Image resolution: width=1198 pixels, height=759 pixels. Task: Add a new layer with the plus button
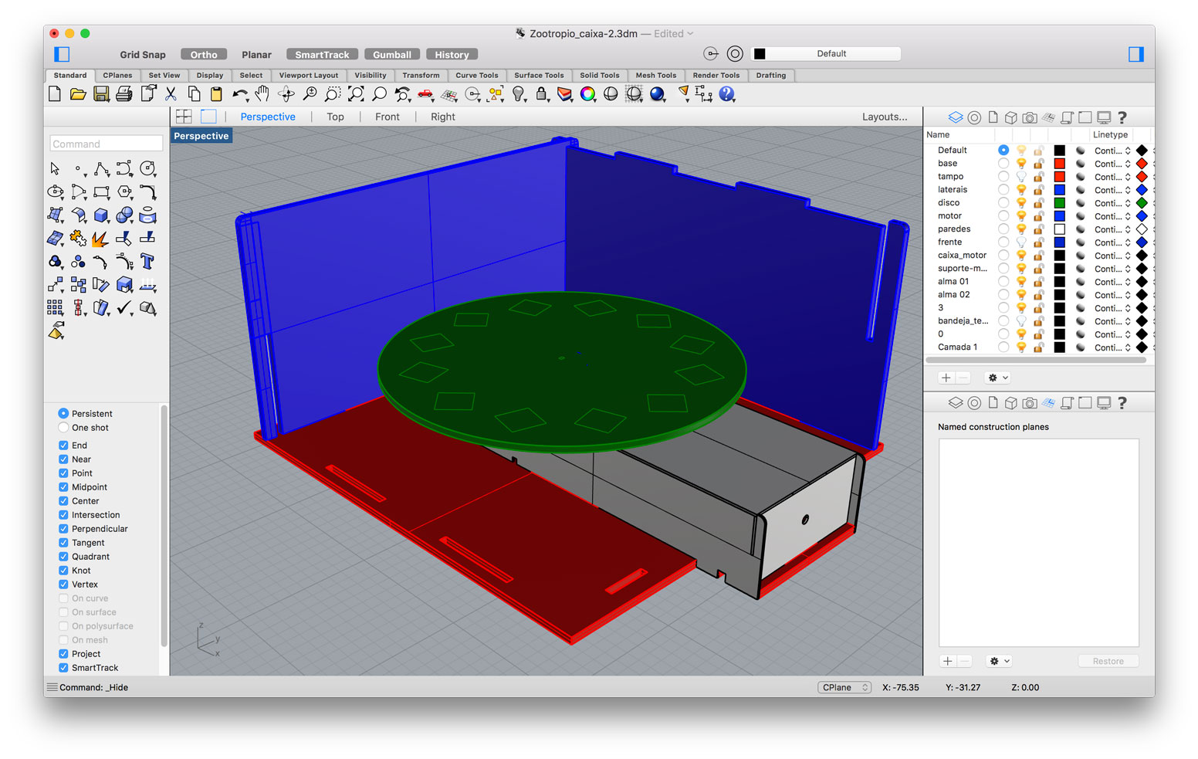click(x=946, y=378)
